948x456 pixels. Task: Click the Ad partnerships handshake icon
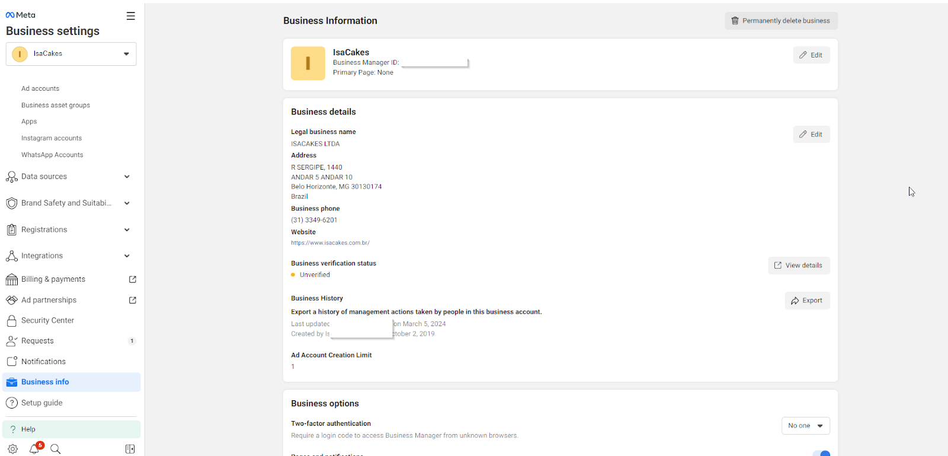click(11, 300)
